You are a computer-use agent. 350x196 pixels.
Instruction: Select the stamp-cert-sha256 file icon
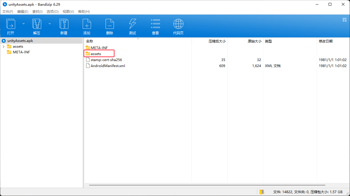click(88, 60)
